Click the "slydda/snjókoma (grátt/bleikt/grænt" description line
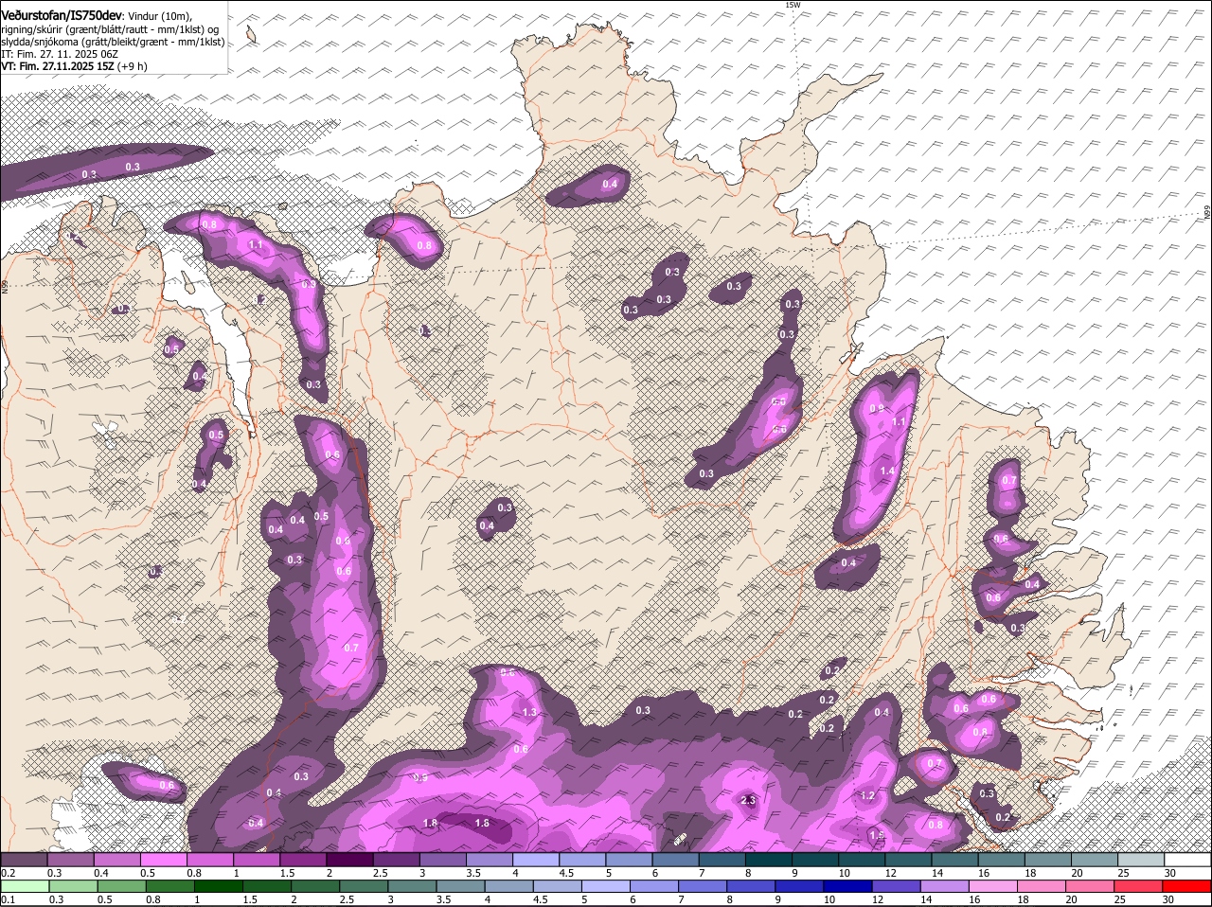This screenshot has width=1212, height=907. tap(113, 42)
